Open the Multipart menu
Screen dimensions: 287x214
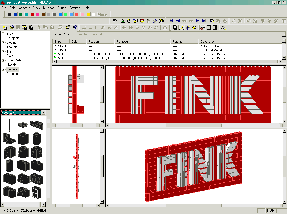pos(49,8)
